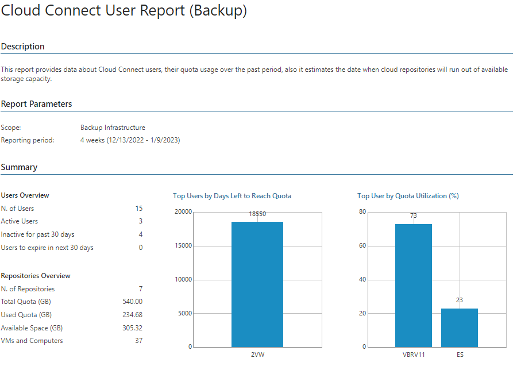517x366 pixels.
Task: Select the Cloud Connect User Report (Backup) title
Action: point(124,10)
